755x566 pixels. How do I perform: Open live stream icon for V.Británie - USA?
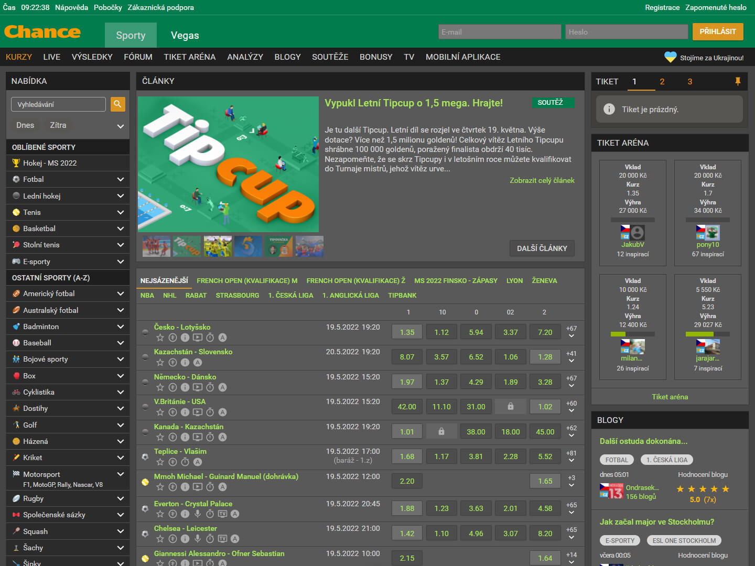(198, 412)
